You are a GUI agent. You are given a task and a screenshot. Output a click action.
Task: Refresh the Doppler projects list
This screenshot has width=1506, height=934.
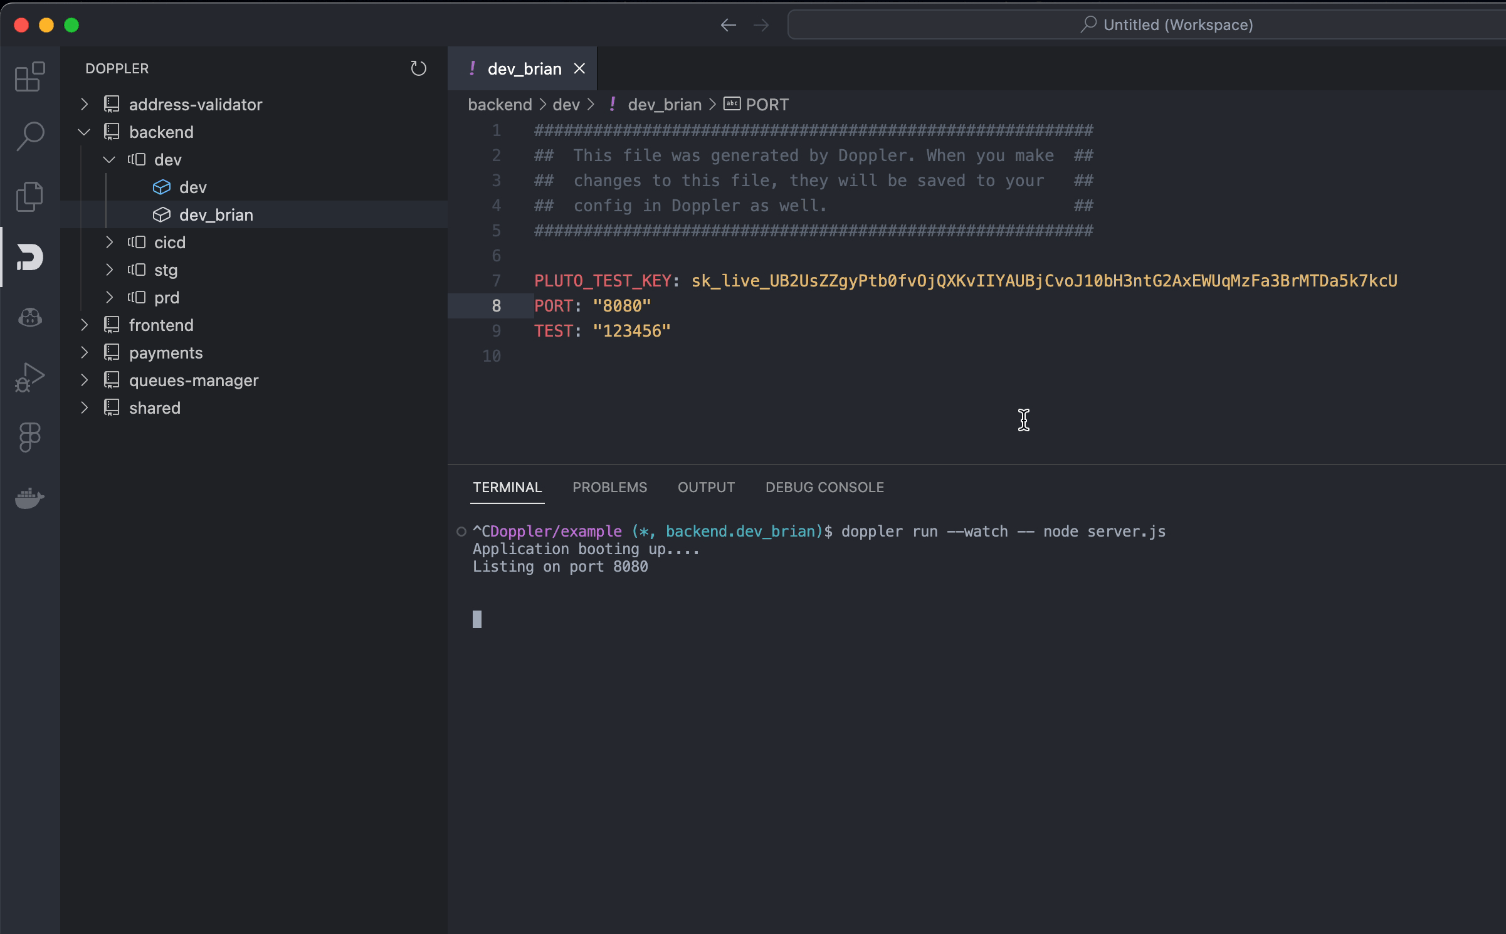point(418,68)
